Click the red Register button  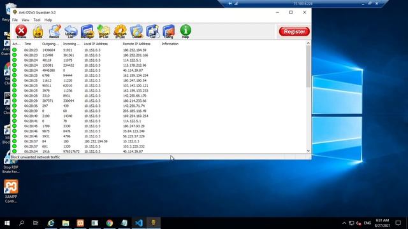[295, 31]
